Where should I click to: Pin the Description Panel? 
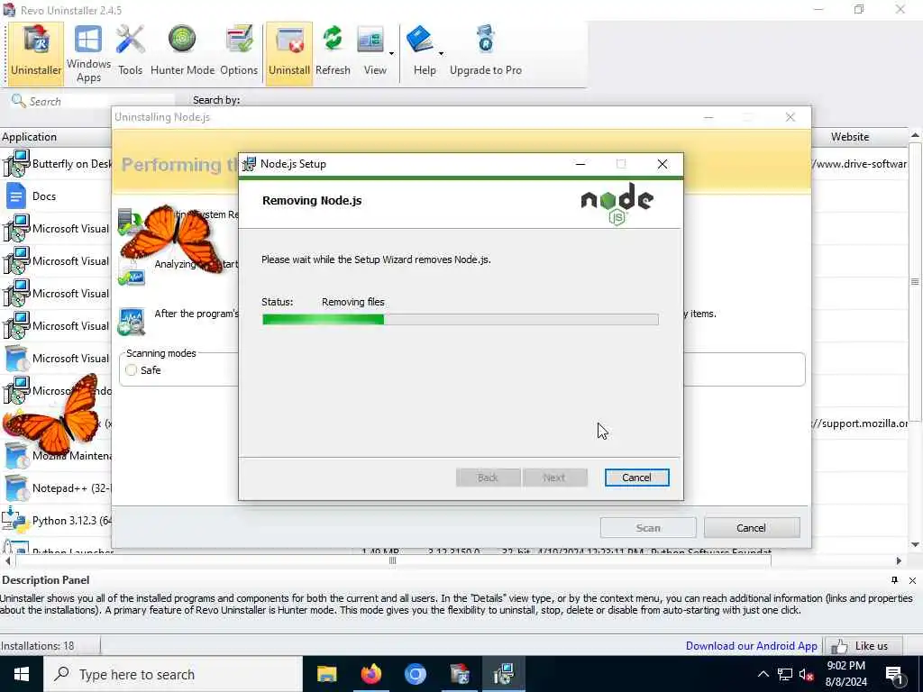point(894,580)
